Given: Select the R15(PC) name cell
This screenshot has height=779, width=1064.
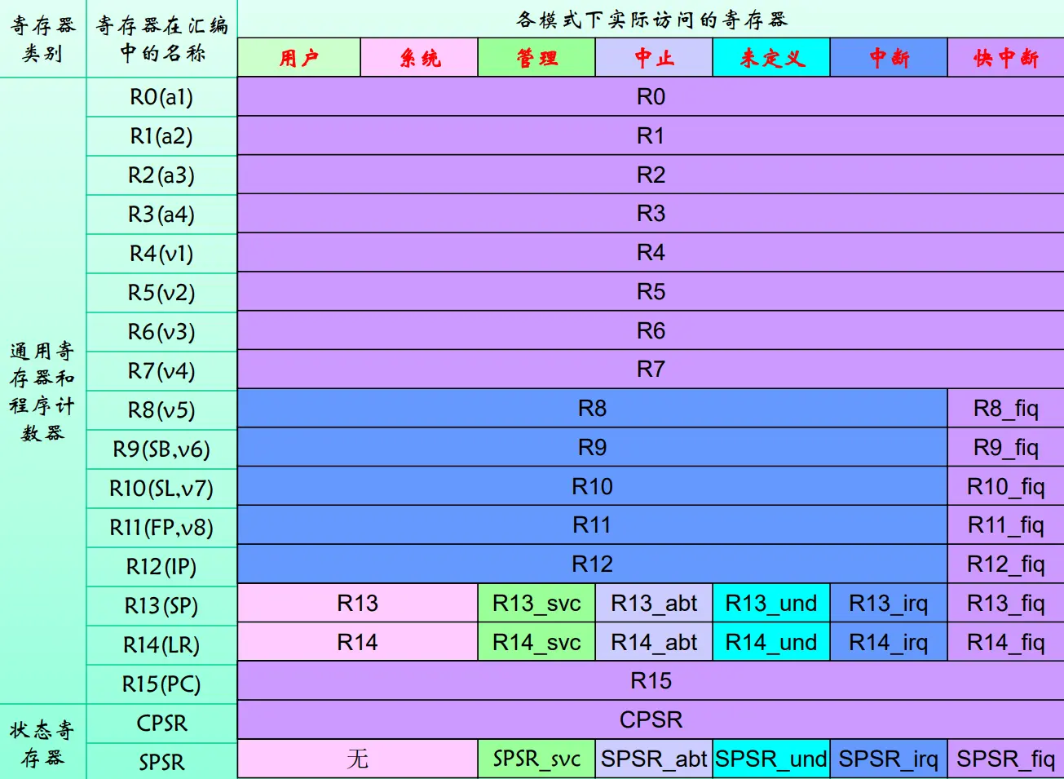Looking at the screenshot, I should 161,684.
